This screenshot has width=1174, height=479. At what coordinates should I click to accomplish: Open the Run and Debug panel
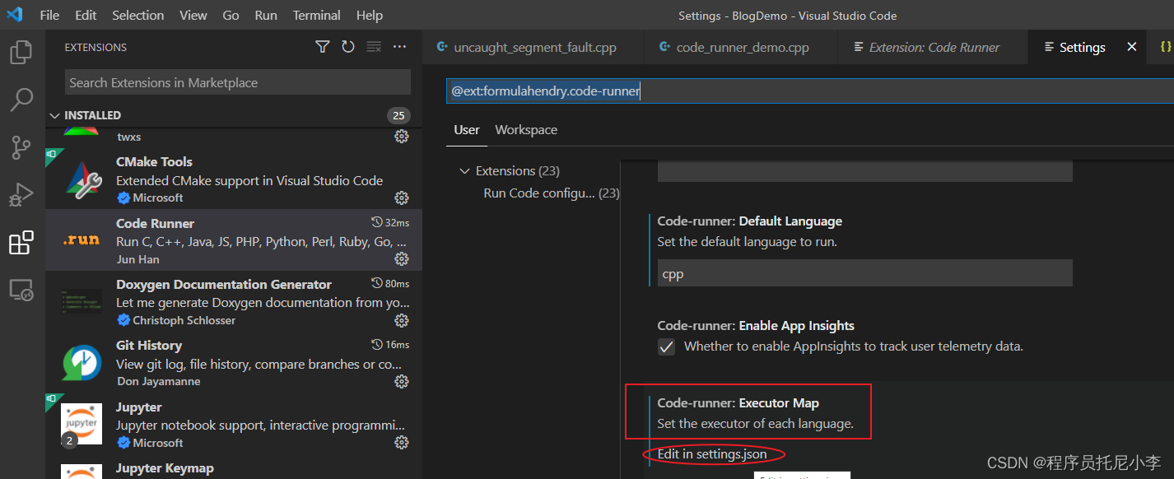(21, 194)
